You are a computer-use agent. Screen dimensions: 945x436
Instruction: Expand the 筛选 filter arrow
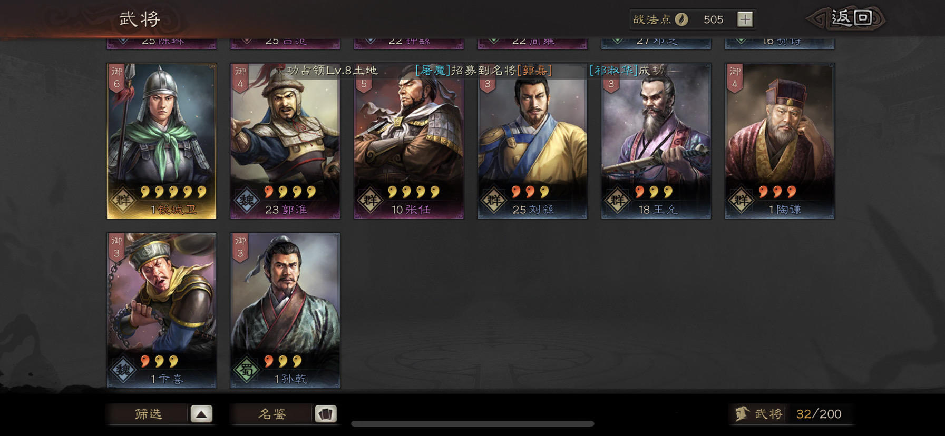(201, 414)
